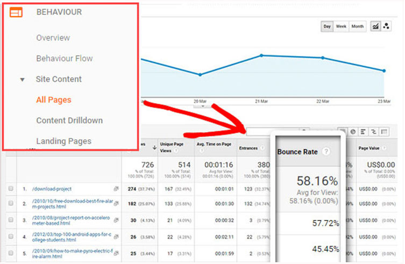Click the 20 Mar data point on graph

(x=200, y=74)
